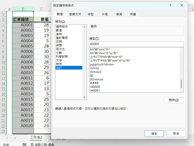The height and width of the screenshot is (146, 194).
Task: Select 通用格式 category
Action: click(69, 27)
